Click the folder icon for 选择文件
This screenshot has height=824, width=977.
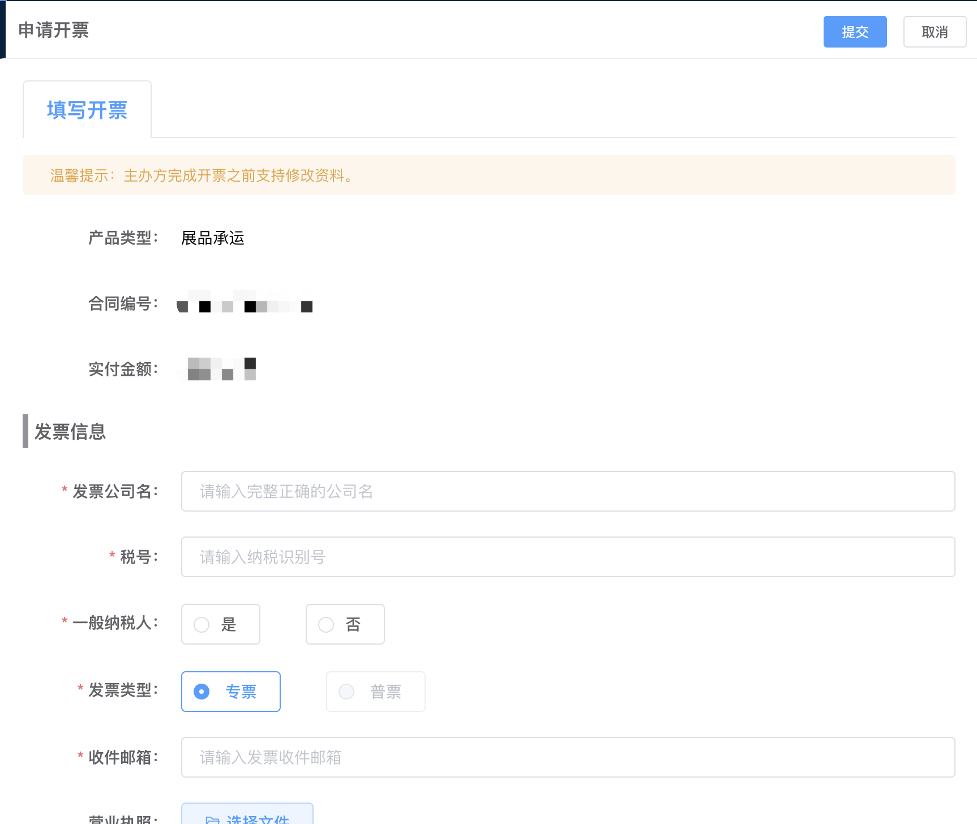tap(213, 819)
